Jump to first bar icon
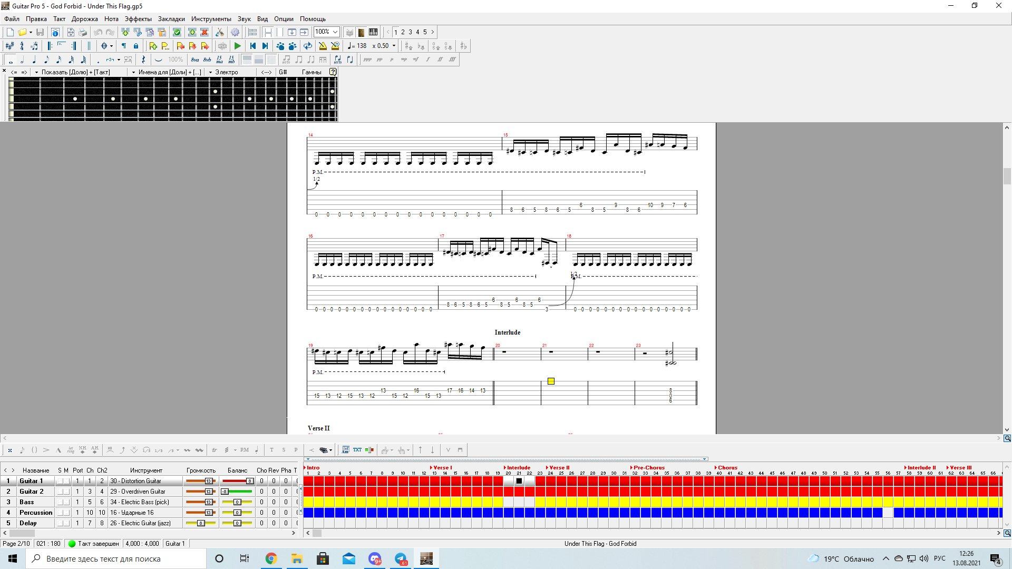The image size is (1012, 569). point(252,46)
